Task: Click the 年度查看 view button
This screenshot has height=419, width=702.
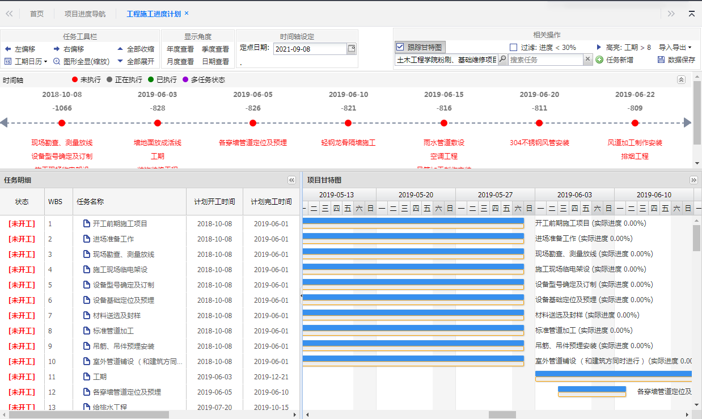Action: (x=180, y=49)
